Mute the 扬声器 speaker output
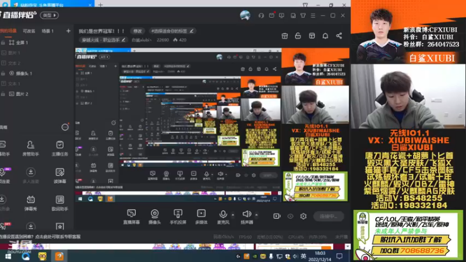The width and height of the screenshot is (466, 262). click(x=246, y=216)
